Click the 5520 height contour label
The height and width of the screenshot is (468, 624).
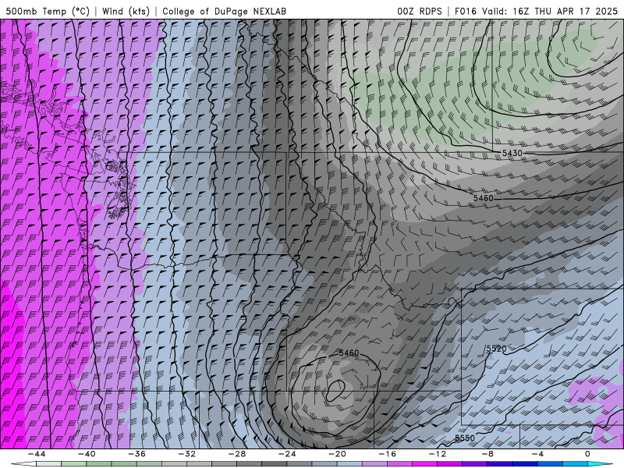[496, 349]
